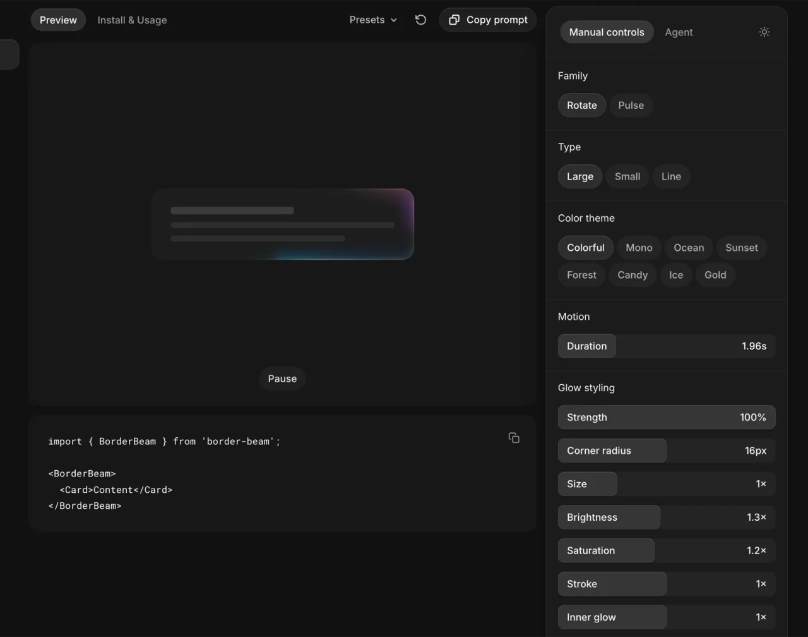Screen dimensions: 808x637
Task: Select the Colorful color theme
Action: click(x=586, y=248)
